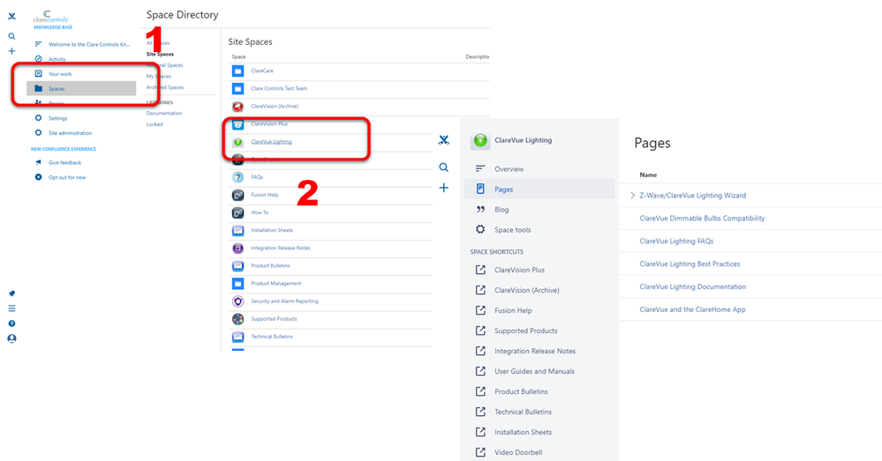Open the user profile avatar icon
The image size is (882, 461).
11,338
